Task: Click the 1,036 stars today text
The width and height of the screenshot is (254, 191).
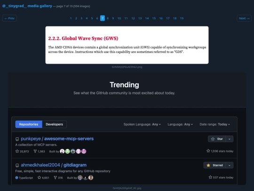Action: point(222,151)
